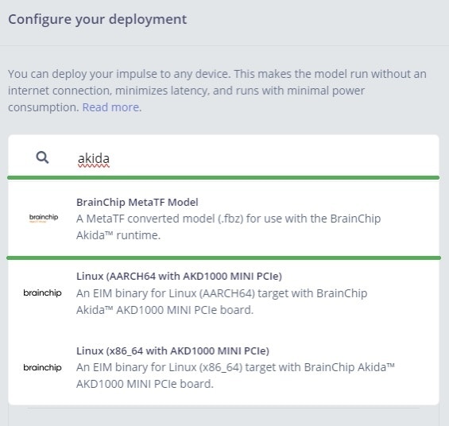Click the green bar under the search box
The width and height of the screenshot is (449, 426).
[x=223, y=178]
